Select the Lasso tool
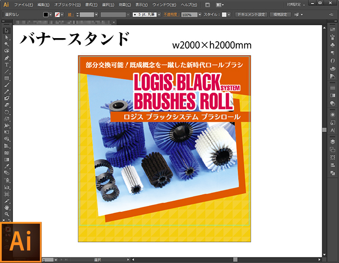 (x=6, y=51)
